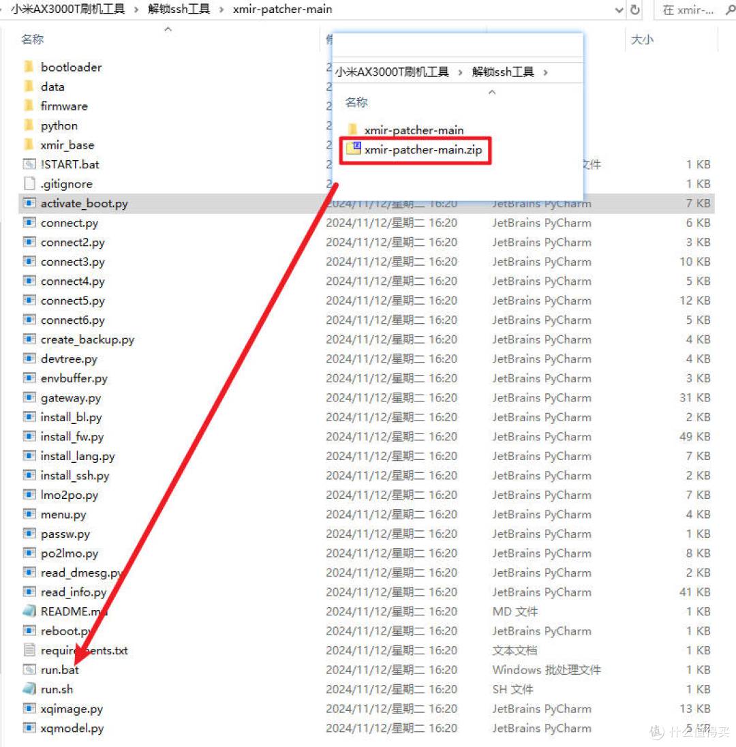736x747 pixels.
Task: Click 41 KB size of read_info.py
Action: click(x=694, y=592)
